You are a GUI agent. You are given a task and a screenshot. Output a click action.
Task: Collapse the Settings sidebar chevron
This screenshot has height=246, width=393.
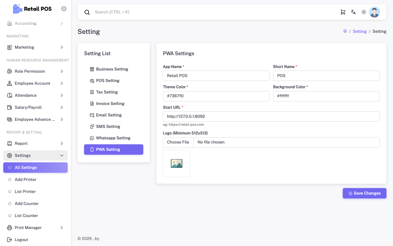62,156
